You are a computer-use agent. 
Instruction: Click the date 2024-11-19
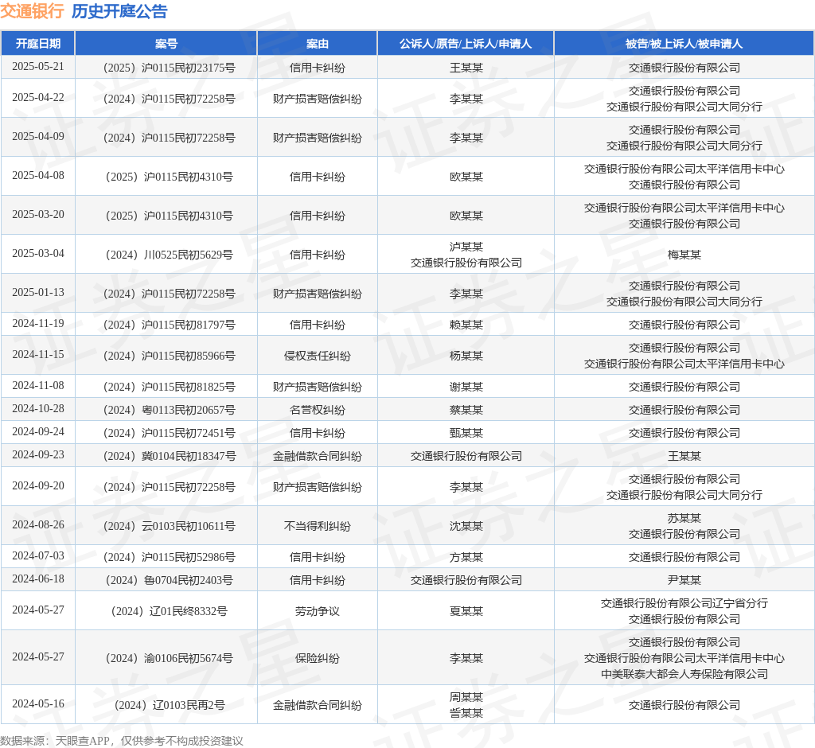click(x=38, y=324)
